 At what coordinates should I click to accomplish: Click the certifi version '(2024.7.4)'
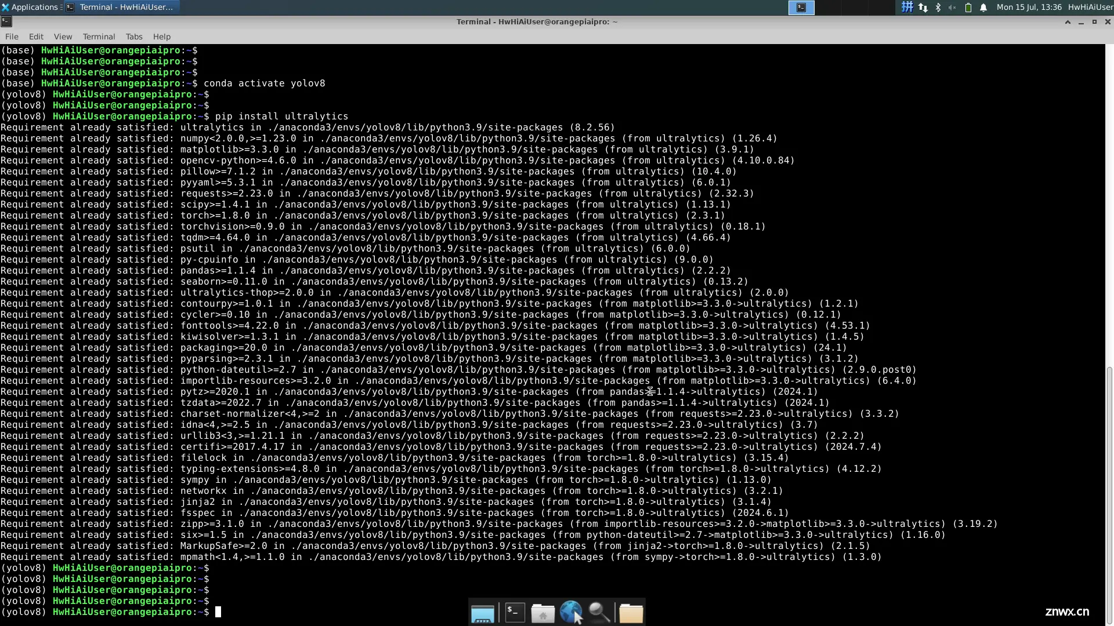pos(853,447)
